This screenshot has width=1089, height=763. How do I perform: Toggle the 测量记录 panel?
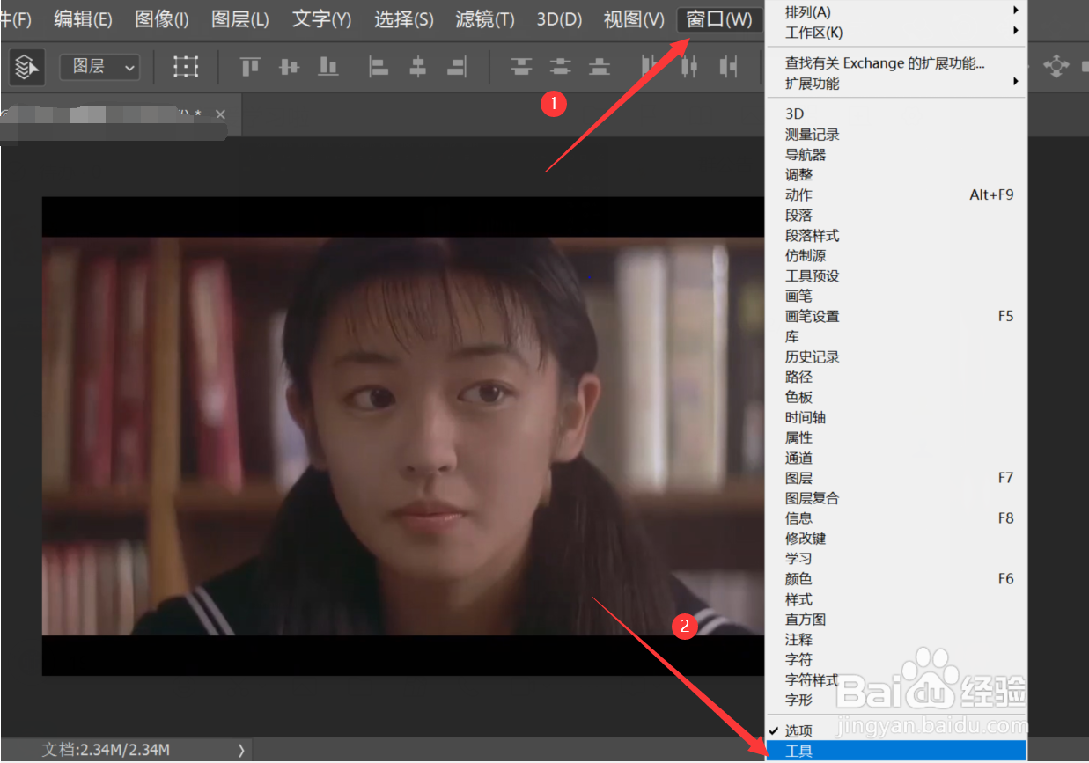click(895, 135)
